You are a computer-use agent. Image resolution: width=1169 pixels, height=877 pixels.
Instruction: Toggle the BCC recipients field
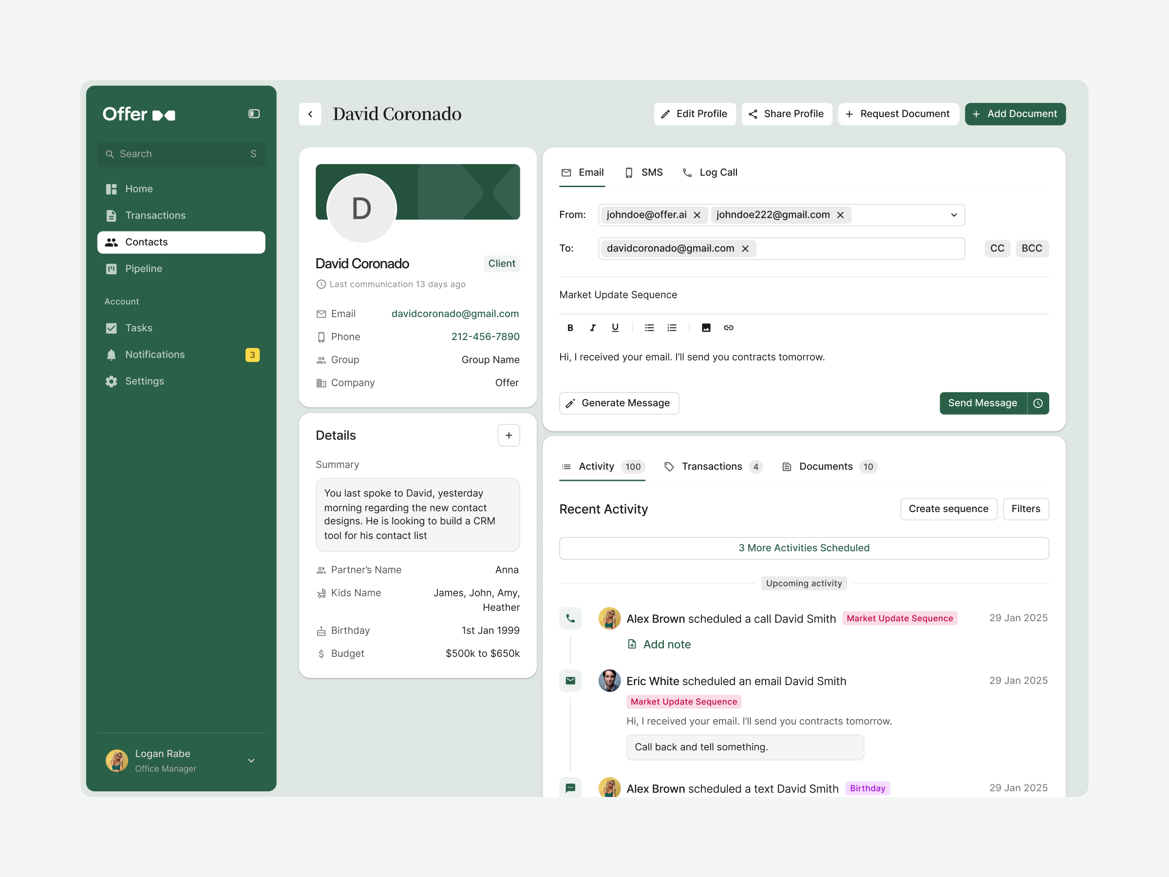(1032, 248)
